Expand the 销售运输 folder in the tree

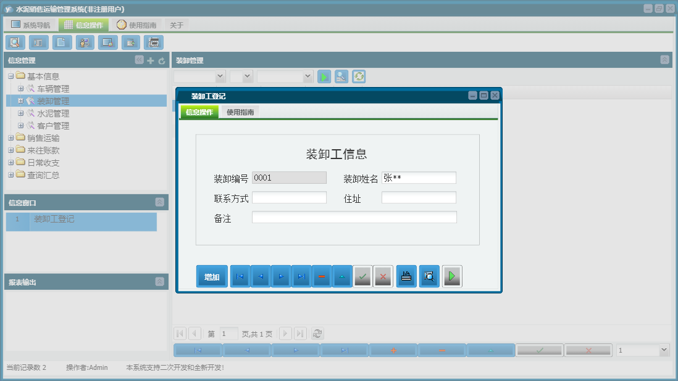pyautogui.click(x=10, y=137)
